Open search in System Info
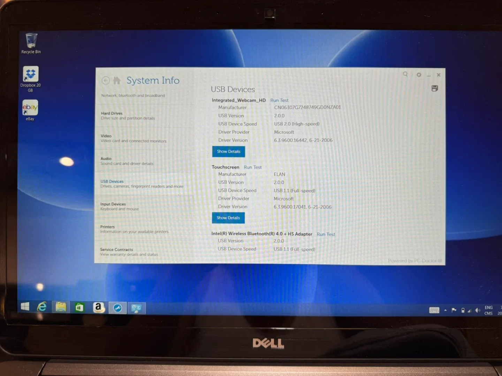The height and width of the screenshot is (376, 502). 405,75
